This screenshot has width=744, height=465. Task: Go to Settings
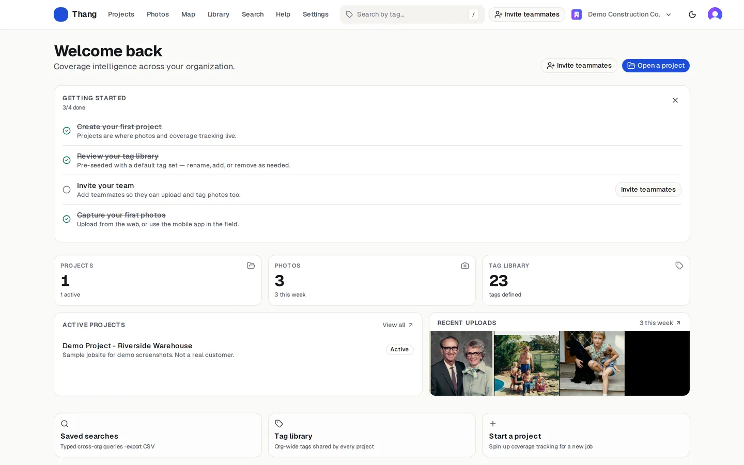(316, 14)
